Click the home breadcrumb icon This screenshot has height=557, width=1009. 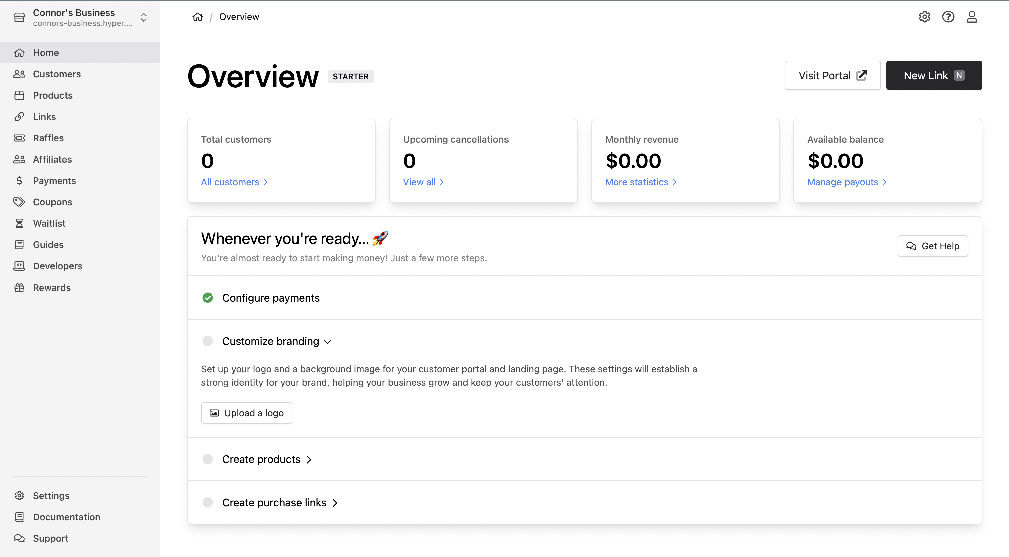[x=198, y=17]
